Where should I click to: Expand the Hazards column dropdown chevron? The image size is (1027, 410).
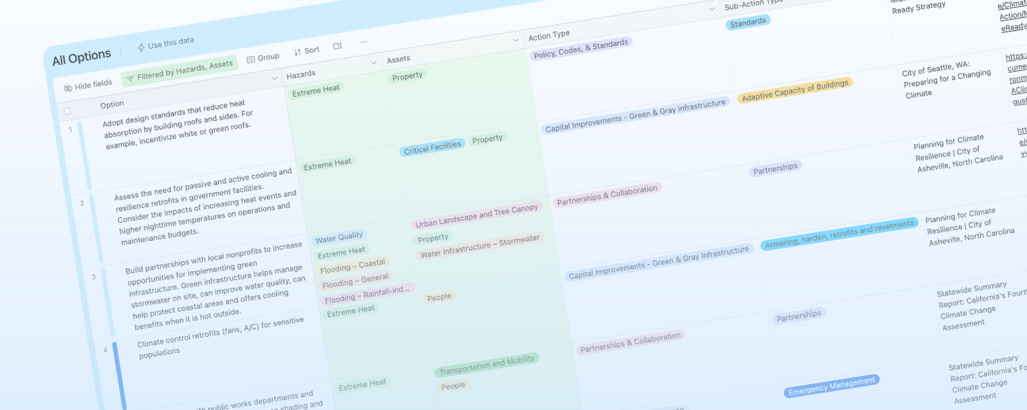point(374,62)
